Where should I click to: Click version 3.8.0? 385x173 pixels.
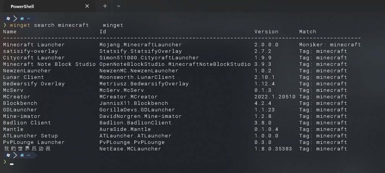point(263,123)
